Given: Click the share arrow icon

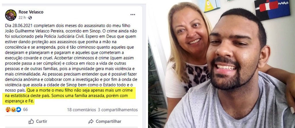Looking at the screenshot, I should (91, 121).
